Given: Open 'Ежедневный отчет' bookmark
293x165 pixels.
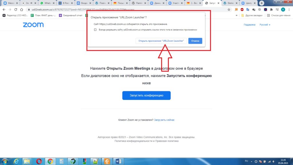Looking at the screenshot, I should 71,15.
